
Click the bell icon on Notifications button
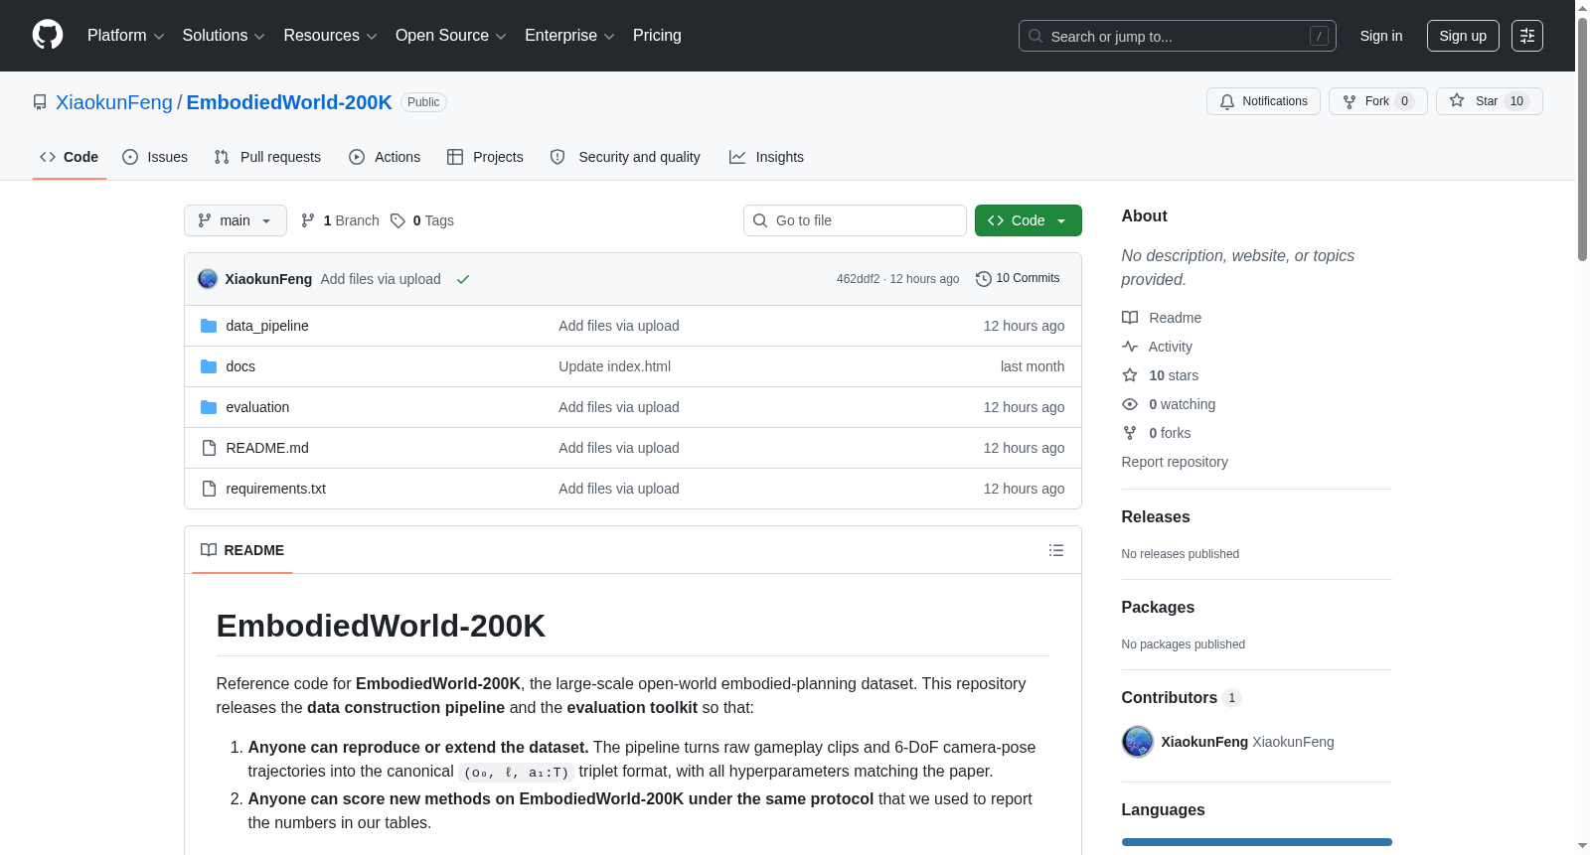(x=1227, y=101)
